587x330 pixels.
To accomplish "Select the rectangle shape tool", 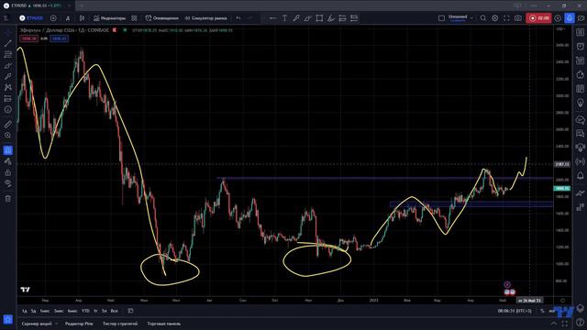I will pos(319,18).
